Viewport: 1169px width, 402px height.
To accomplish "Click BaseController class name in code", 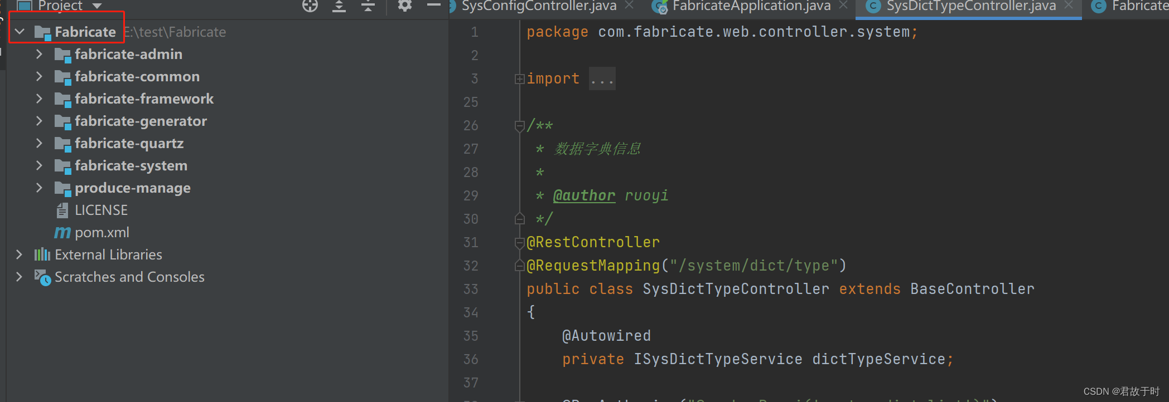I will (x=972, y=289).
